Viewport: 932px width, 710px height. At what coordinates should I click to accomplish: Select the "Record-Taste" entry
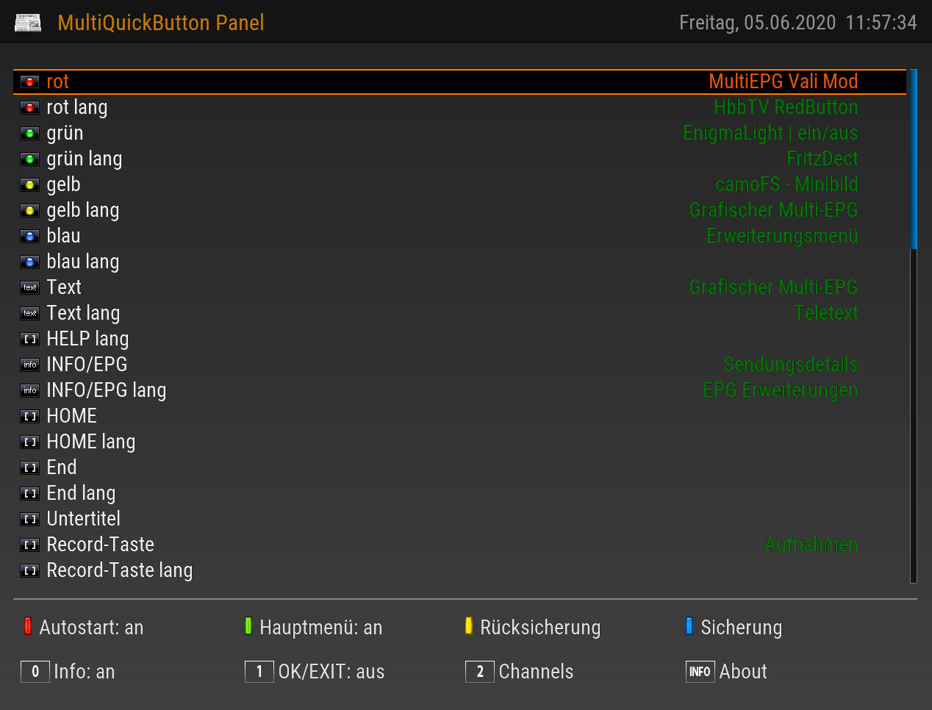coord(100,545)
